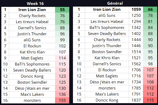158x105 pixels.
Task: Select Seven Deadly Ballers in Général table
Action: click(x=107, y=34)
